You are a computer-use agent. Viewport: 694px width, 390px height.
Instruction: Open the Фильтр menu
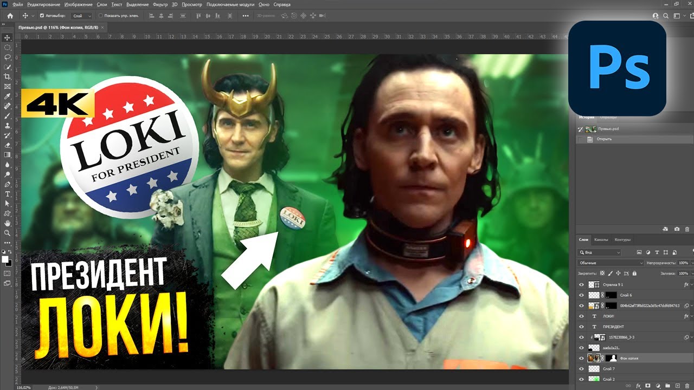point(160,4)
